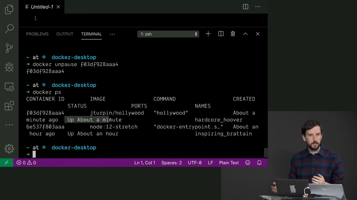Open the terminal selector dropdown 1: zsh
Image resolution: width=357 pixels, height=200 pixels.
point(168,34)
